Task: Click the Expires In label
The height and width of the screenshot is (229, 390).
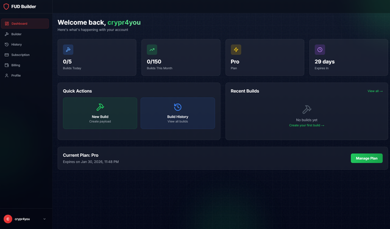Action: (x=321, y=68)
